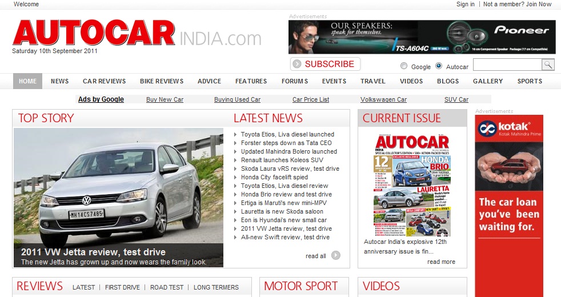The width and height of the screenshot is (561, 297).
Task: Open the EVENTS menu
Action: [334, 81]
